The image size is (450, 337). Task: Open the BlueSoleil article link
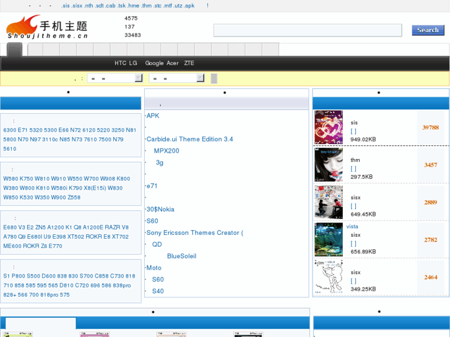pos(181,256)
